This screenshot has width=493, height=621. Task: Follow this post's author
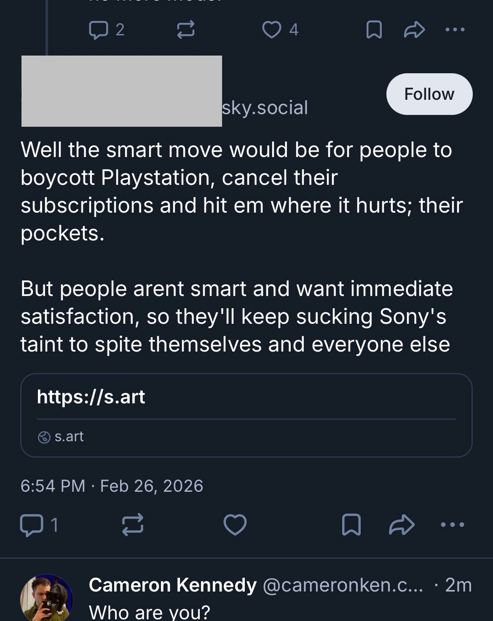pos(429,94)
